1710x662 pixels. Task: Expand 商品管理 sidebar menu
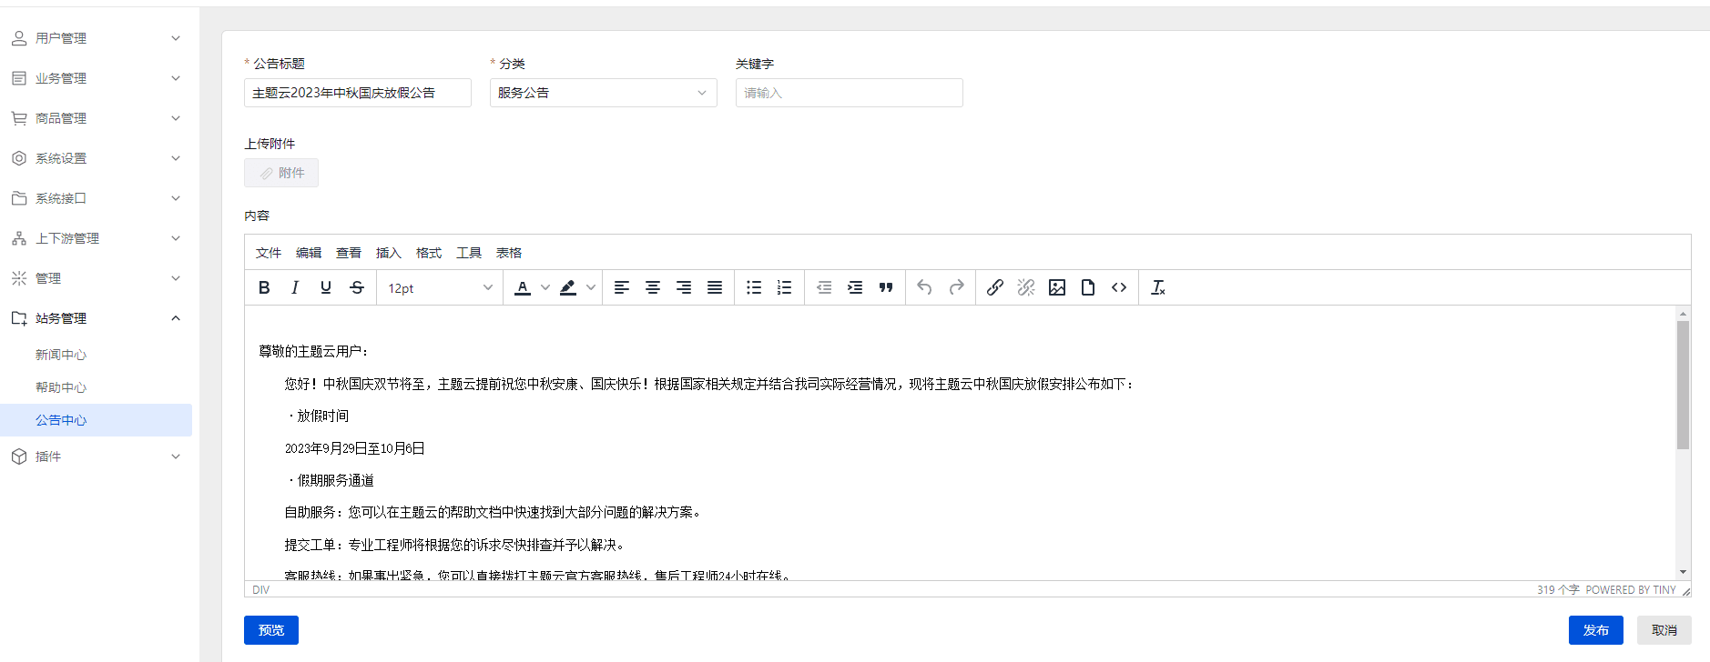(x=96, y=118)
